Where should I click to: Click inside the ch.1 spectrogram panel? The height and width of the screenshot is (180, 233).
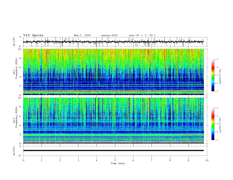114,72
